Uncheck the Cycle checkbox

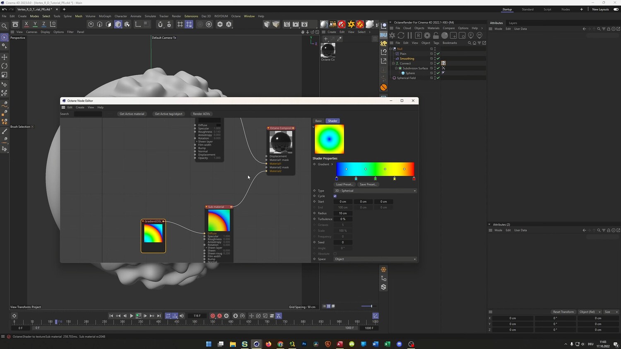335,196
